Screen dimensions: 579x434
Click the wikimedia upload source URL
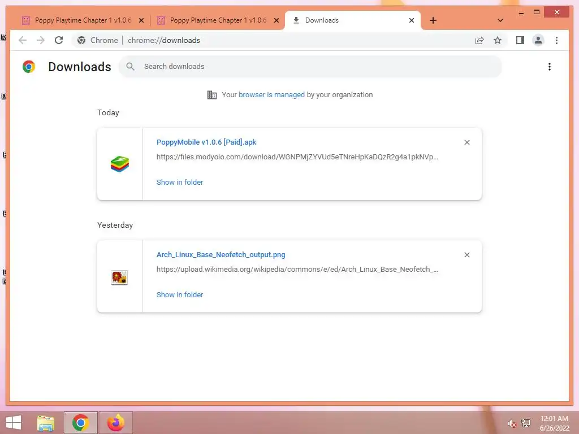297,270
